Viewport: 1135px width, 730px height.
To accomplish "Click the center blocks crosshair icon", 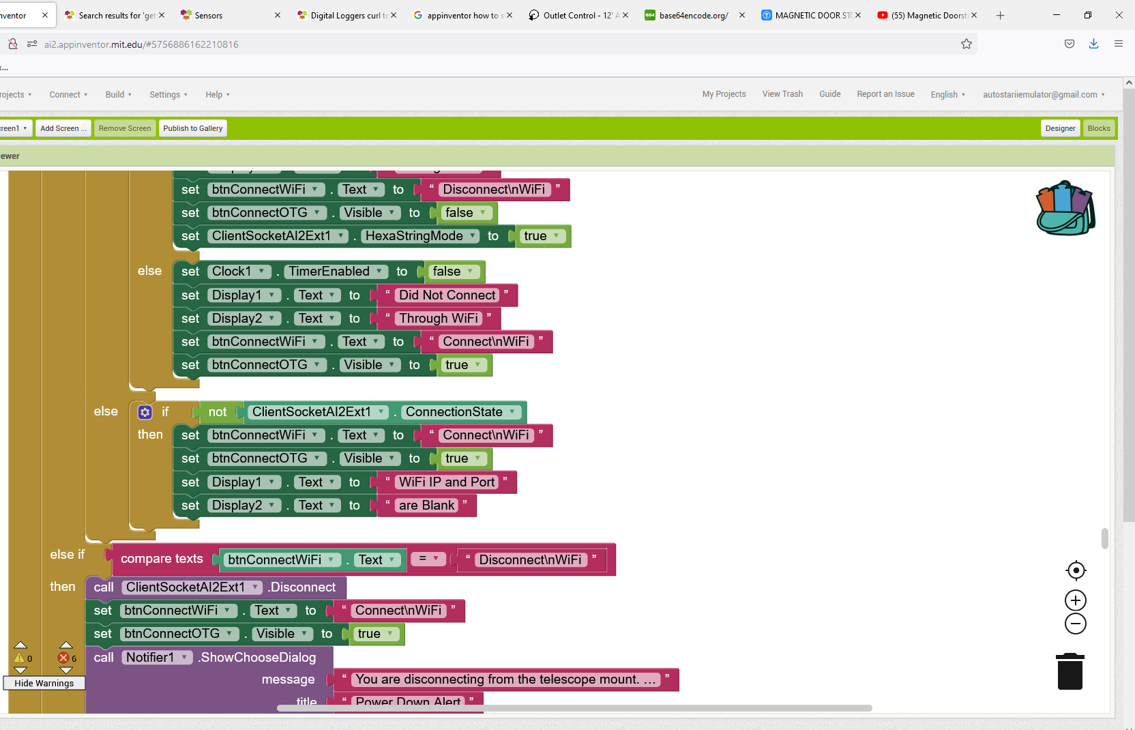I will [1075, 570].
